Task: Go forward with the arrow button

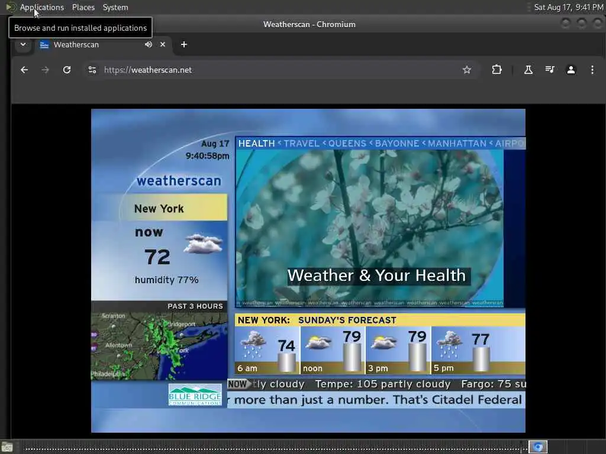Action: [x=45, y=70]
